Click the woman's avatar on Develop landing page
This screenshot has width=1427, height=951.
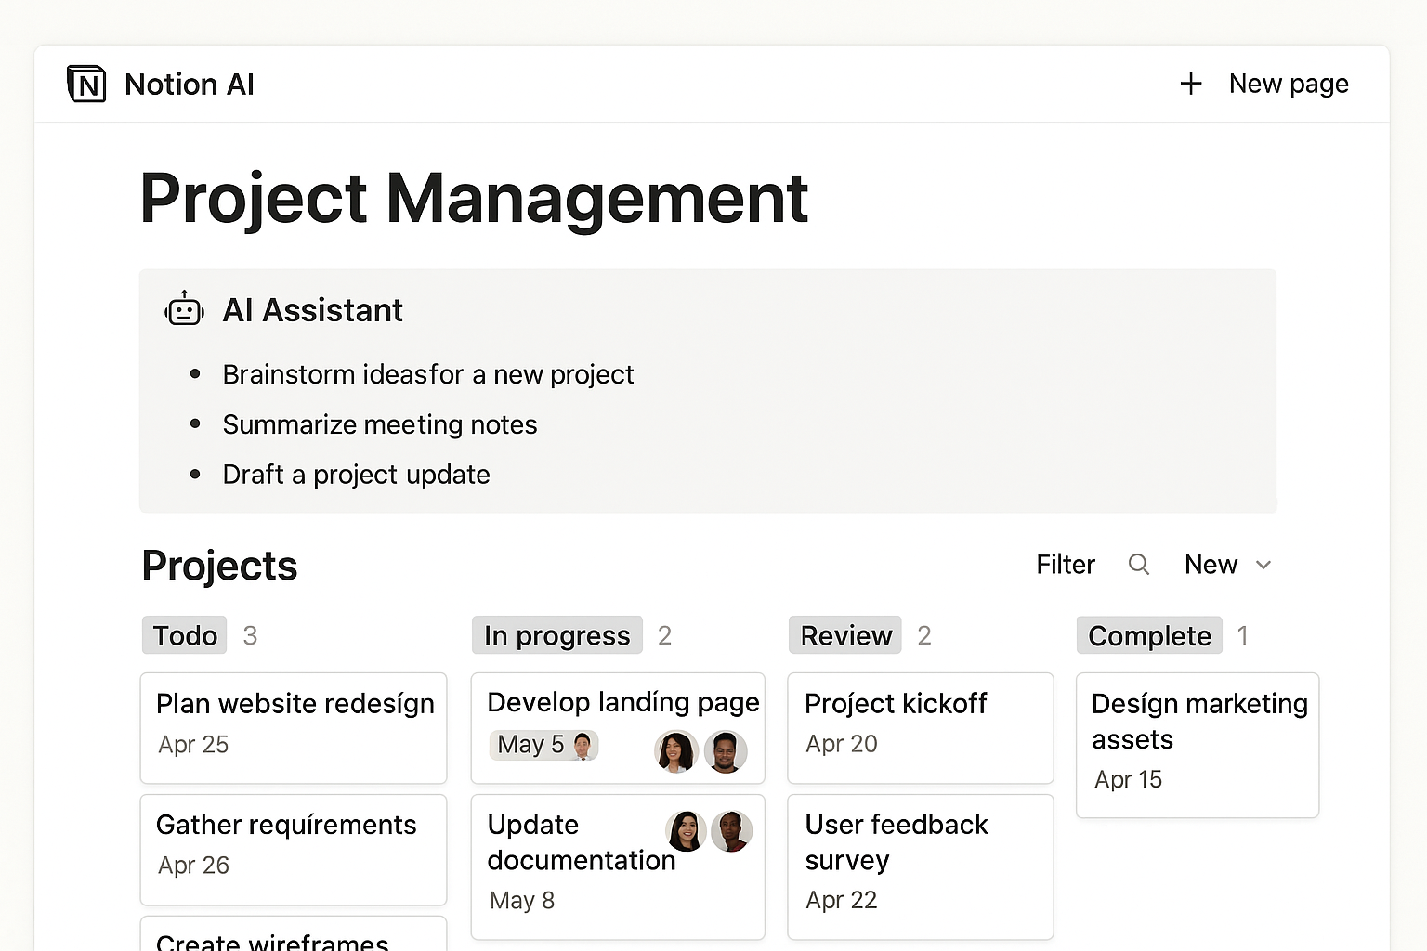point(675,751)
